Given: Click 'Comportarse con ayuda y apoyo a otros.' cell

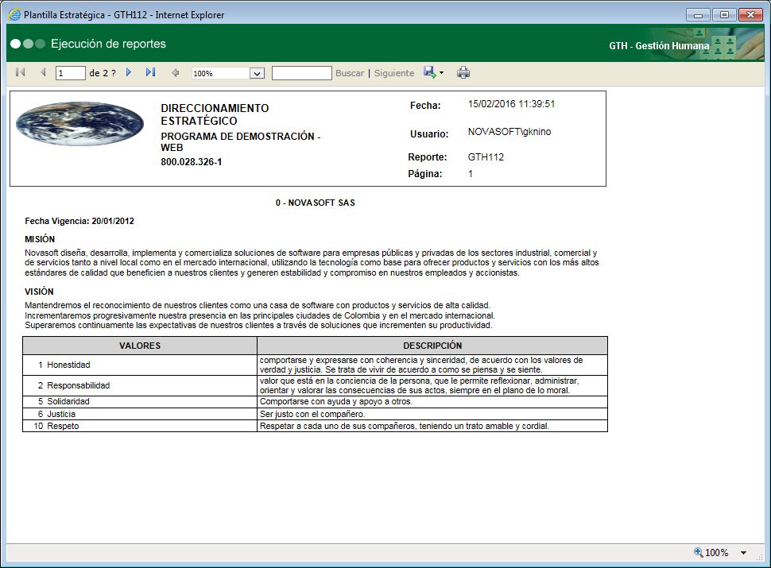Looking at the screenshot, I should coord(336,401).
